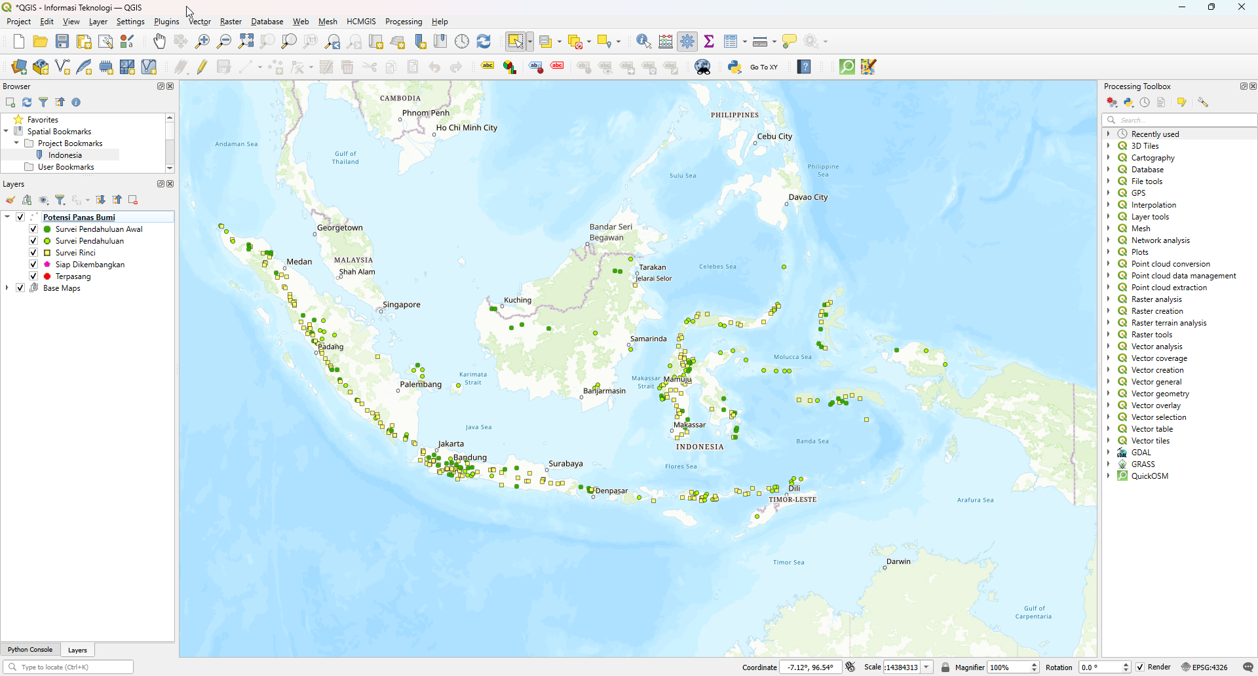Click the Open Layer Styling Panel icon
Screen dimensions: 1258x676
point(10,200)
